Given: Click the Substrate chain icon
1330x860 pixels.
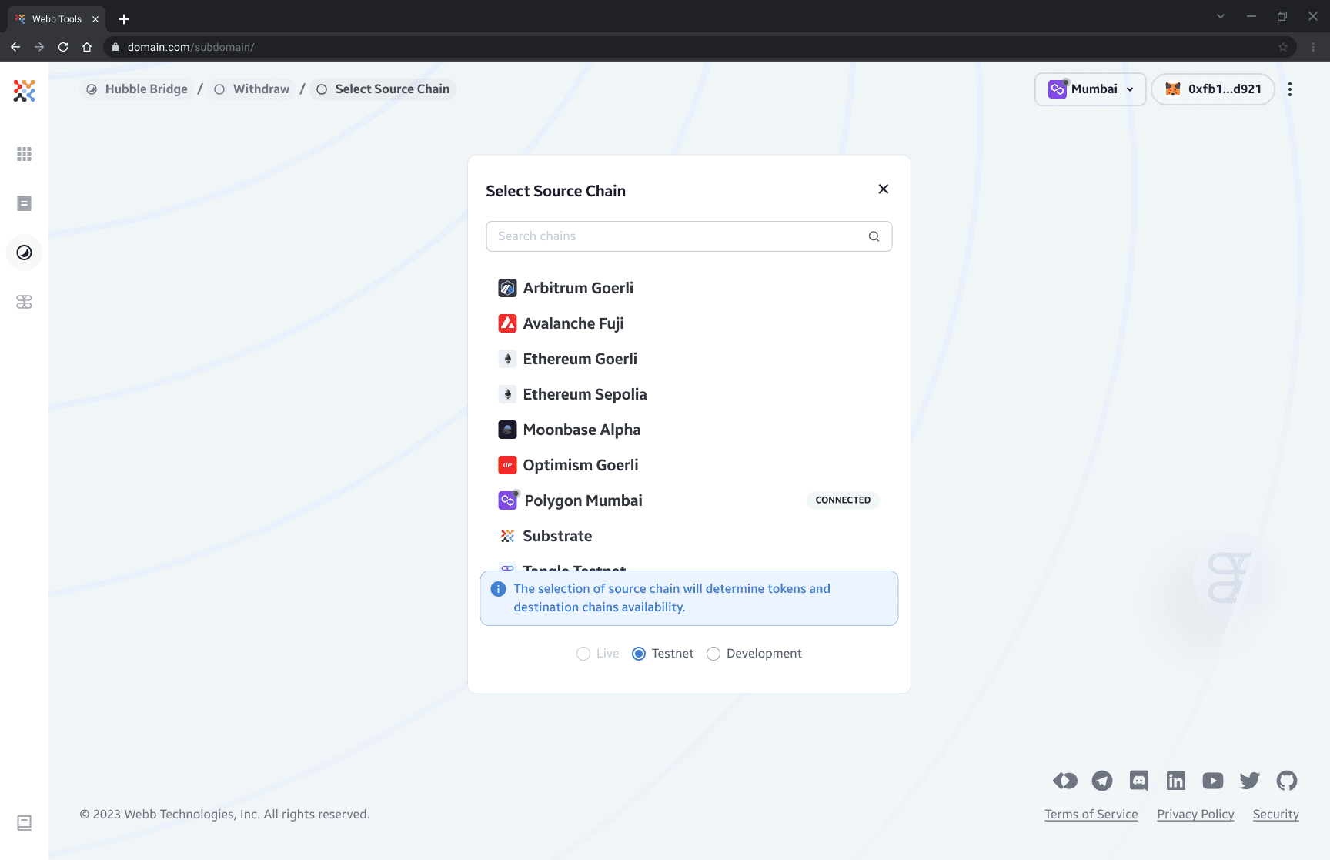Looking at the screenshot, I should (x=507, y=536).
